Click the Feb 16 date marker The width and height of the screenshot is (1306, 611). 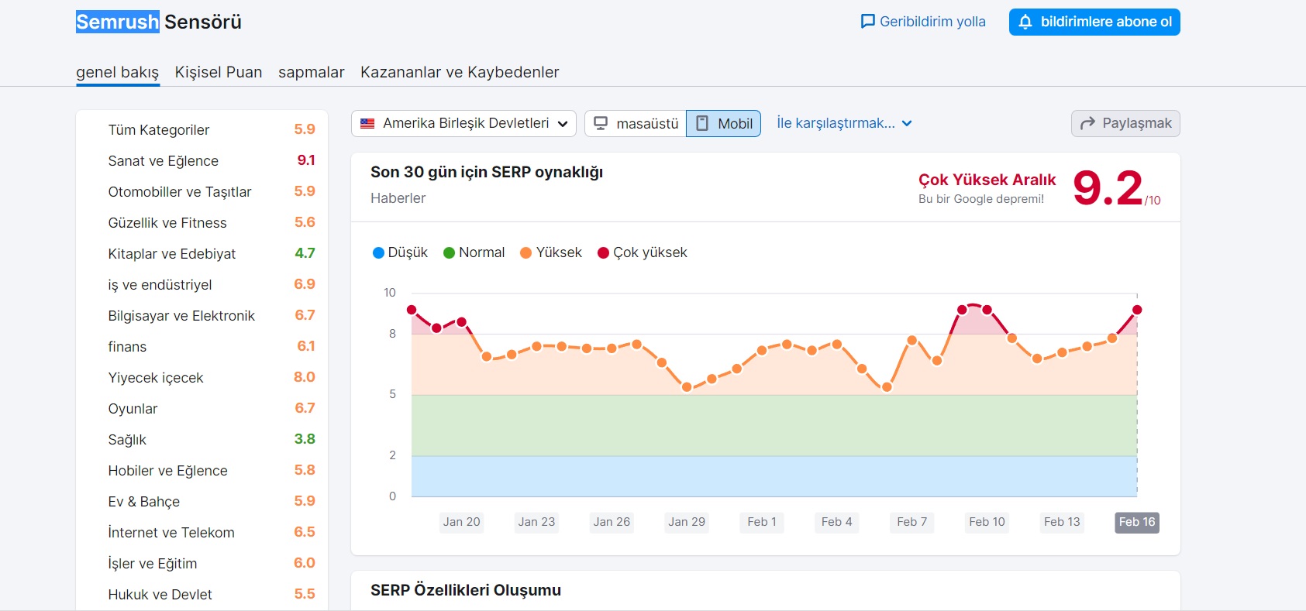tap(1136, 522)
